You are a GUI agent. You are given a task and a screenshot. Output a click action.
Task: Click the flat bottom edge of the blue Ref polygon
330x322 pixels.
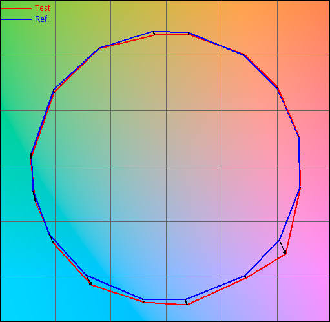(165, 299)
